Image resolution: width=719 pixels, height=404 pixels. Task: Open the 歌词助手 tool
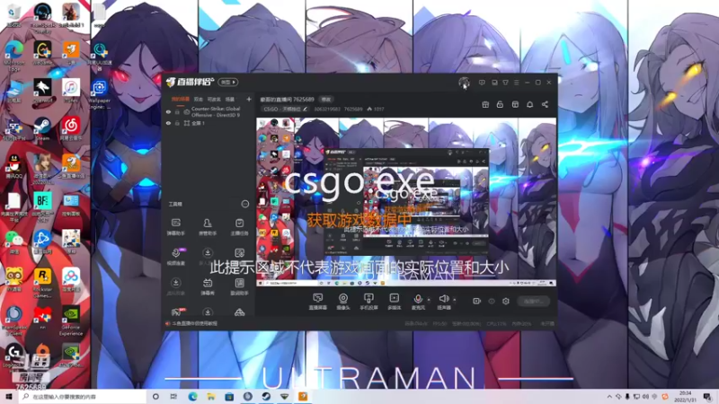coord(239,286)
